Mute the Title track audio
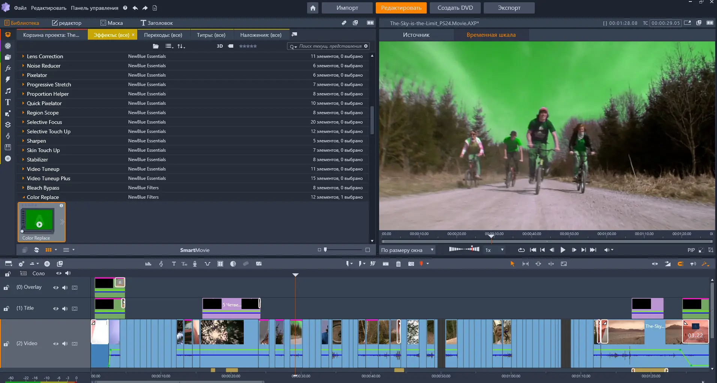The width and height of the screenshot is (717, 383). click(x=65, y=309)
